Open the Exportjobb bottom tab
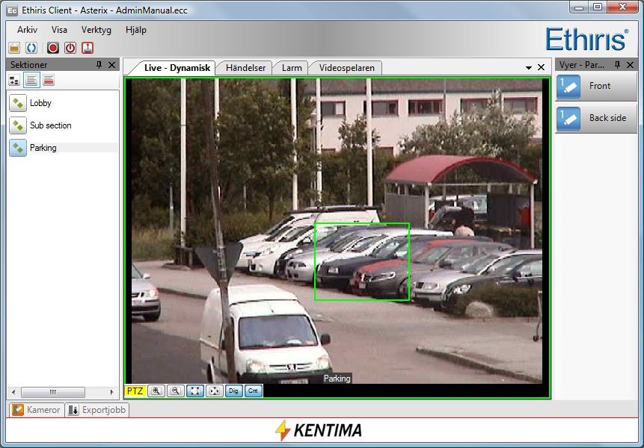 pos(97,410)
